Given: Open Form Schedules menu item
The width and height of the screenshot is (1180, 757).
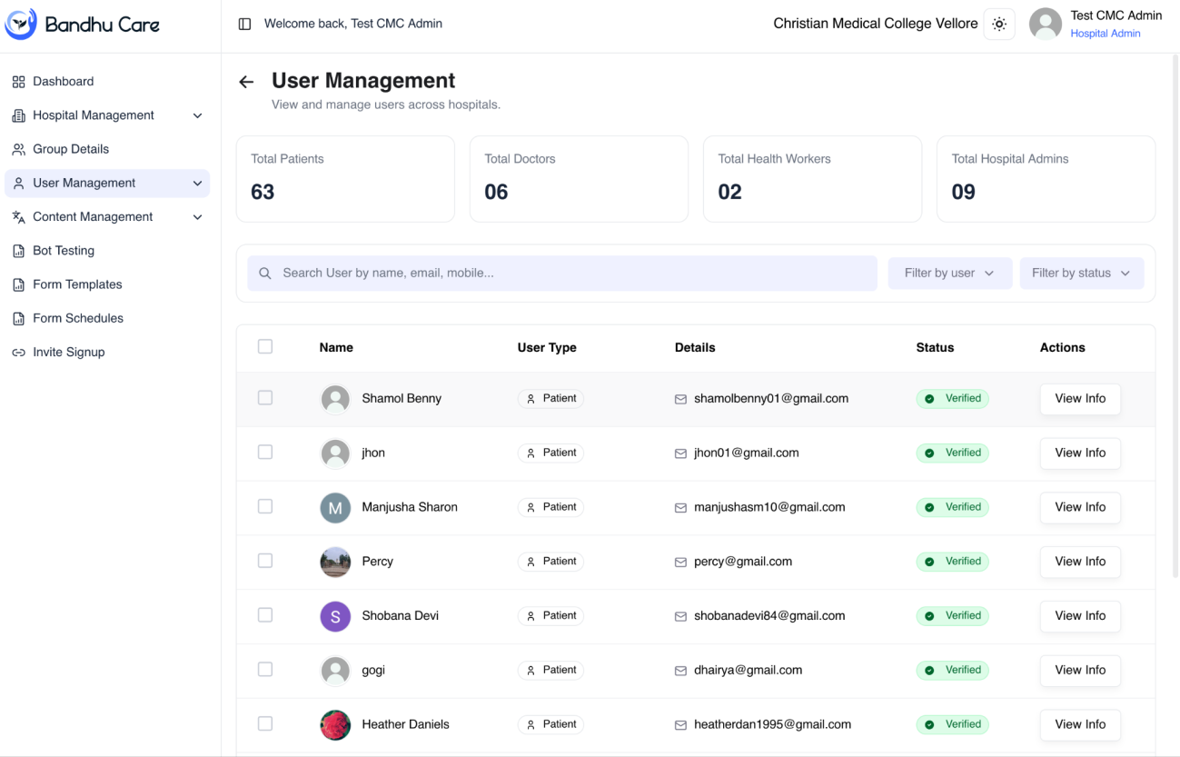Looking at the screenshot, I should click(x=107, y=318).
